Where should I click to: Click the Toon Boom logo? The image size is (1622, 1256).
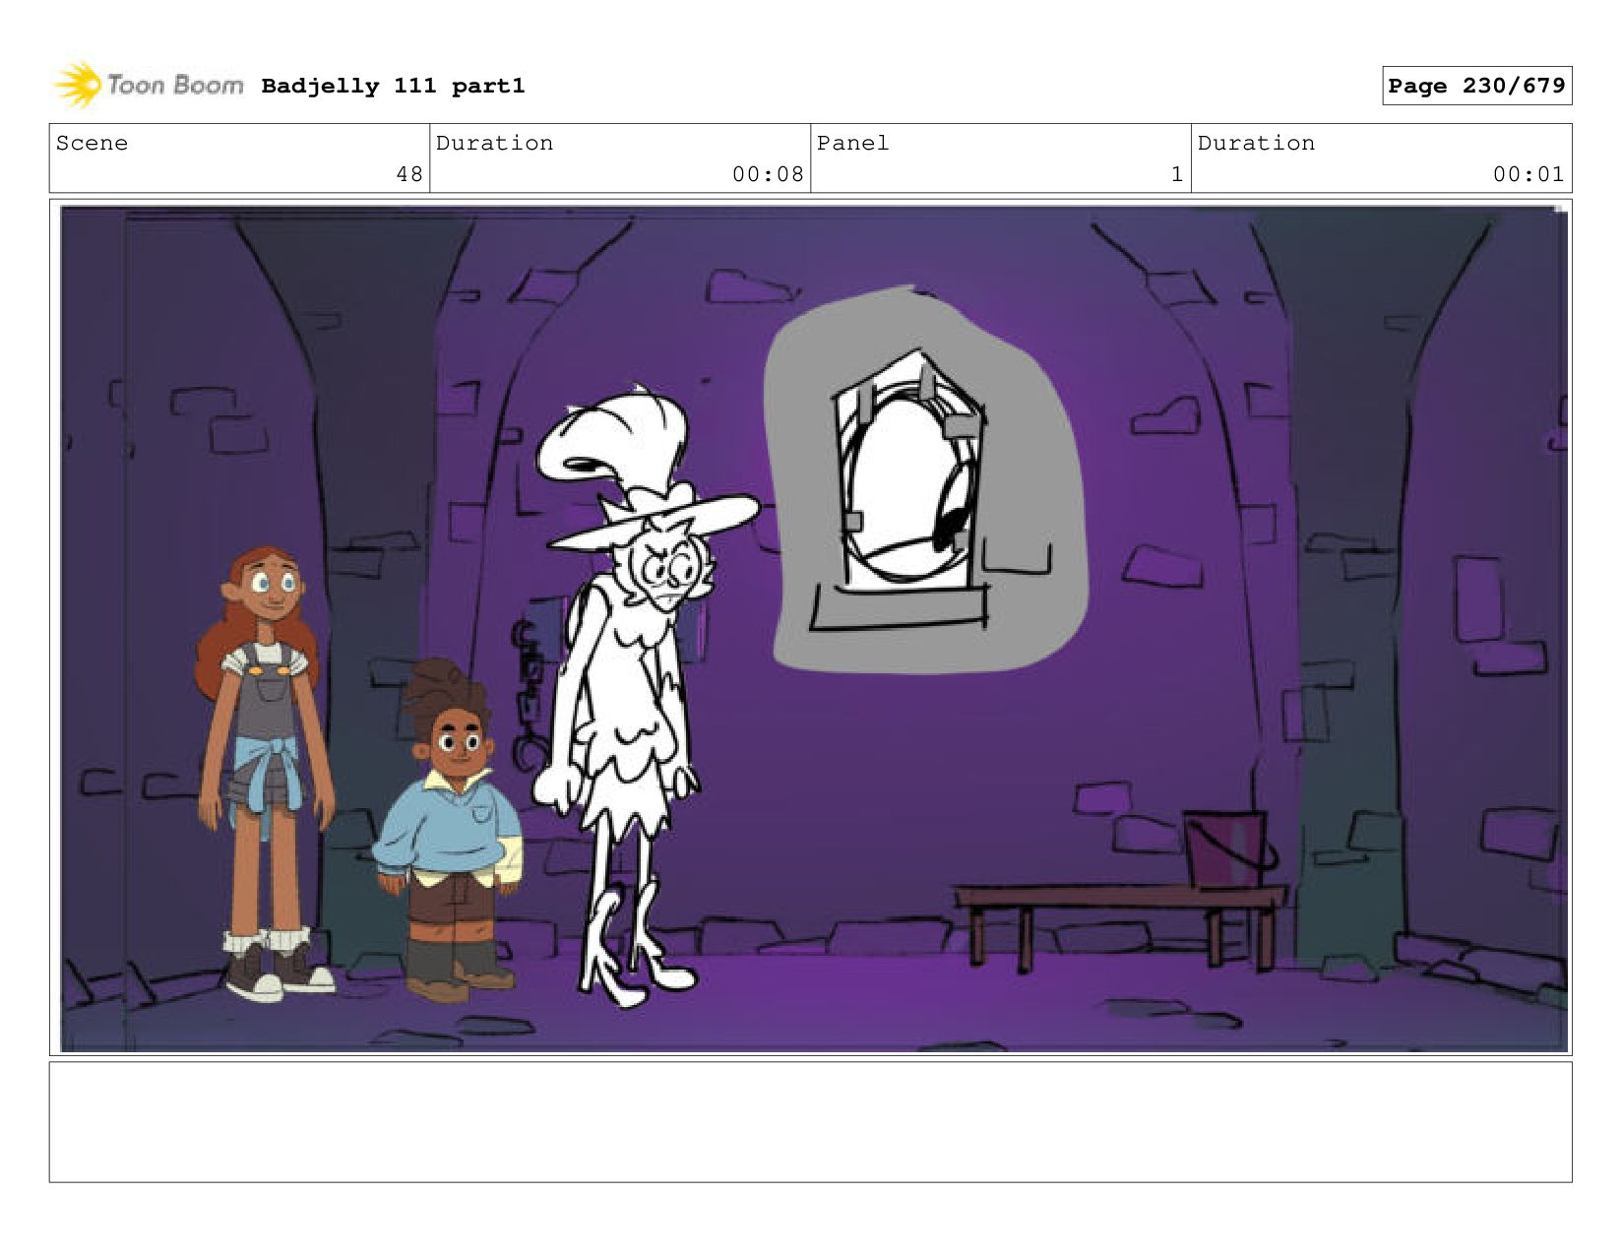pos(148,85)
